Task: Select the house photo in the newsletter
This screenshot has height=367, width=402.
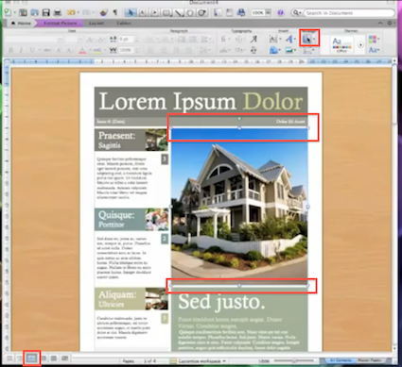Action: [239, 207]
